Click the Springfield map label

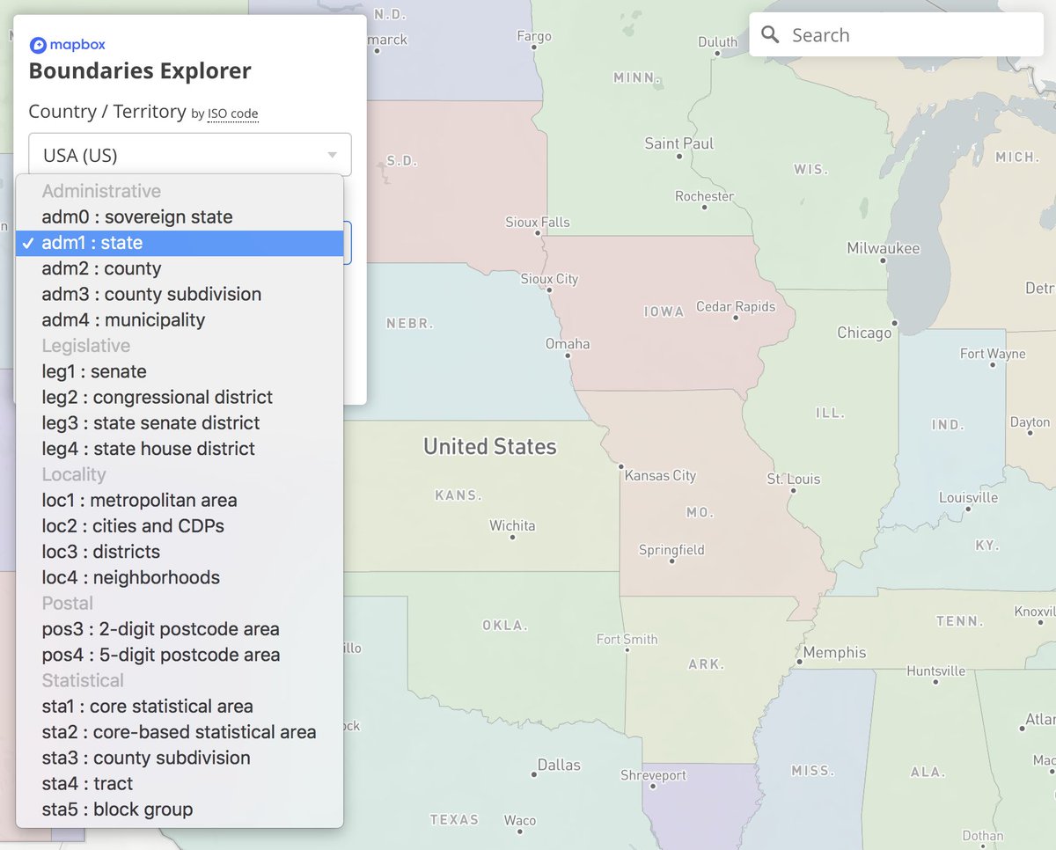click(671, 550)
